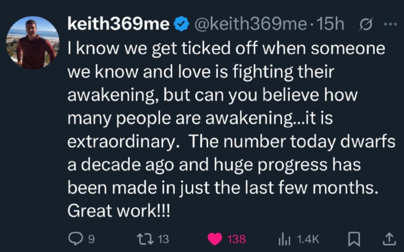This screenshot has width=404, height=252.
Task: Unlike the tweet via the pink heart
Action: coord(215,239)
